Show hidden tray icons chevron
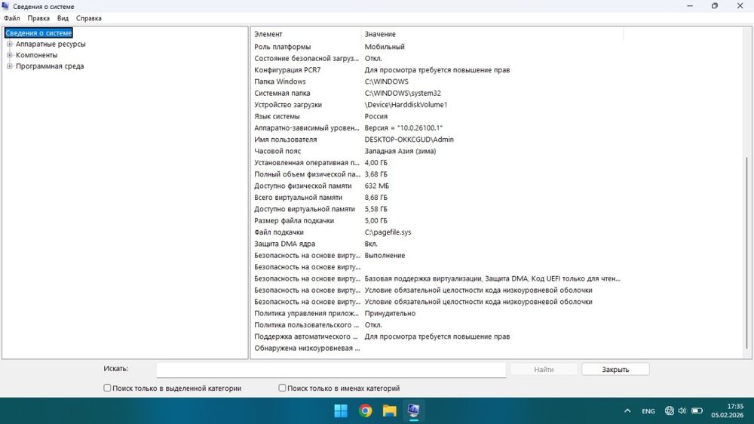The image size is (754, 424). tap(627, 410)
